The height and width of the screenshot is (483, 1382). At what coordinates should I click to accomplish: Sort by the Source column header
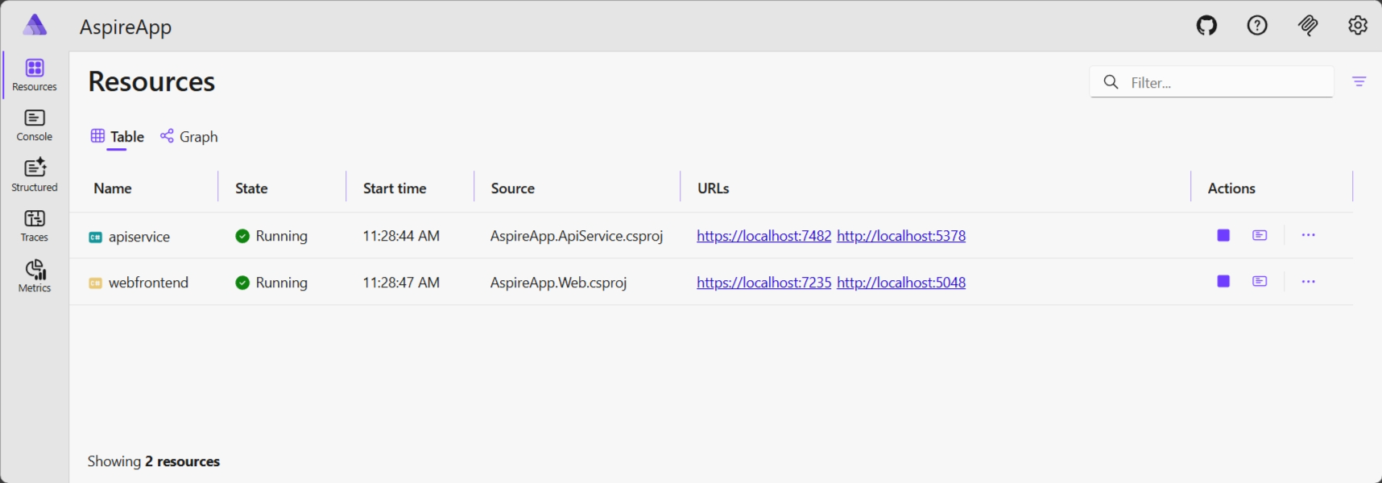click(513, 188)
